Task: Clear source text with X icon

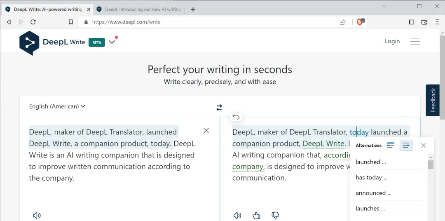Action: point(206,130)
